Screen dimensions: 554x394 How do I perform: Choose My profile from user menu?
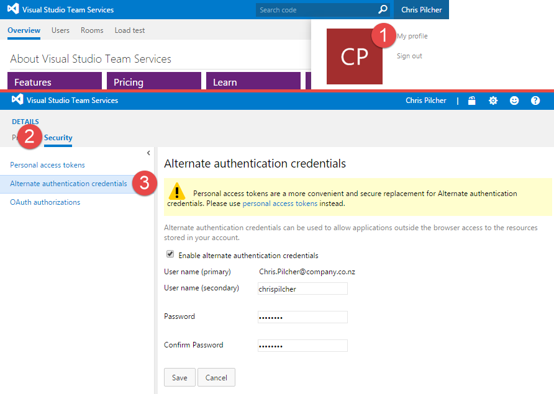point(412,36)
